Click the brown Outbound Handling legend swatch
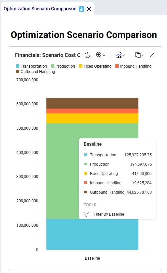This screenshot has width=167, height=273. (x=18, y=71)
